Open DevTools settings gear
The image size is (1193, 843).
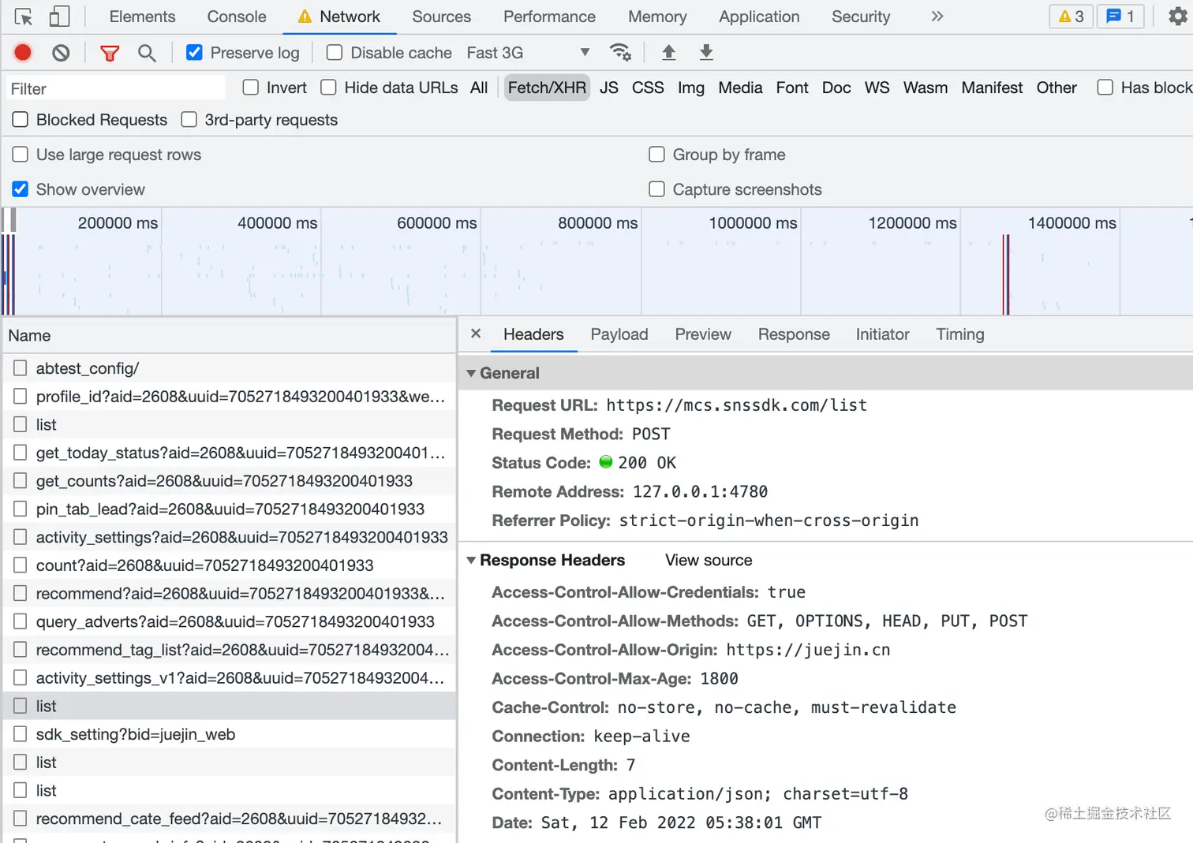tap(1177, 17)
